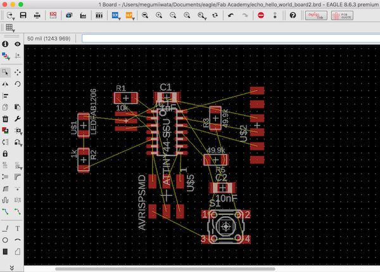Select the Show eye tool
Image resolution: width=380 pixels, height=272 pixels.
point(18,44)
